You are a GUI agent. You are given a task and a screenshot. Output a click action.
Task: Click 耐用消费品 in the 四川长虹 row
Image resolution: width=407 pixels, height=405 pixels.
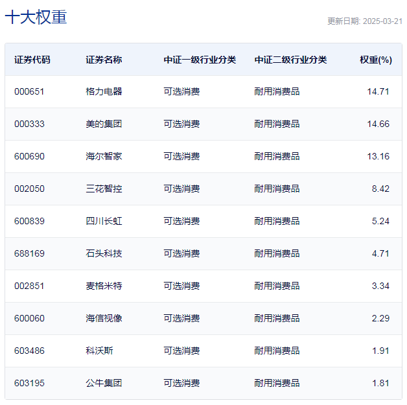click(x=277, y=222)
